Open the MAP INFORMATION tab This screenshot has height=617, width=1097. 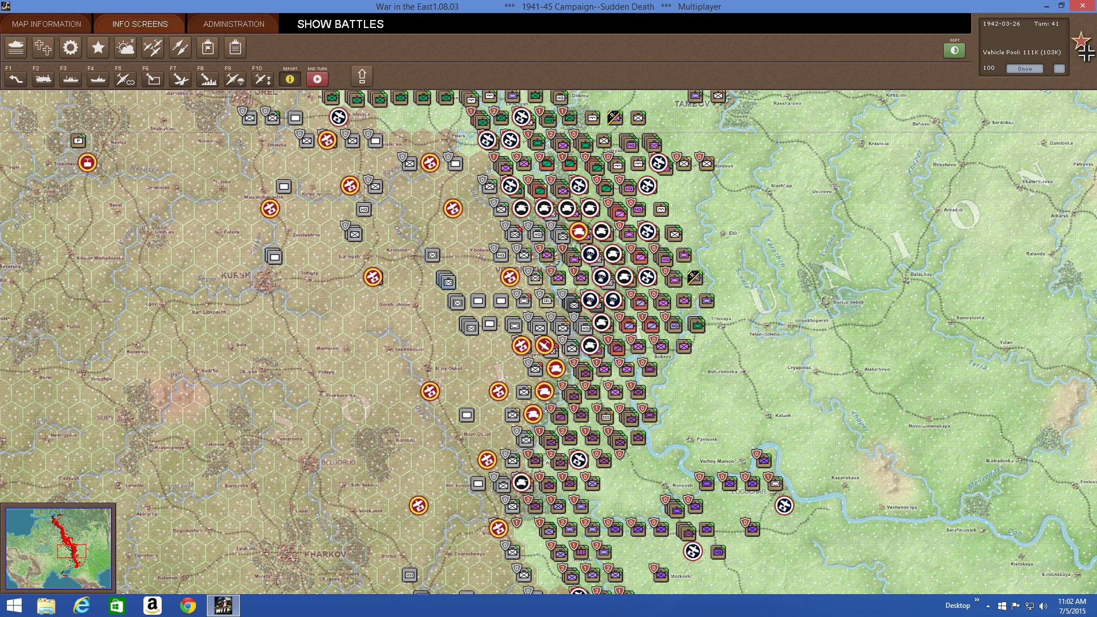[46, 24]
